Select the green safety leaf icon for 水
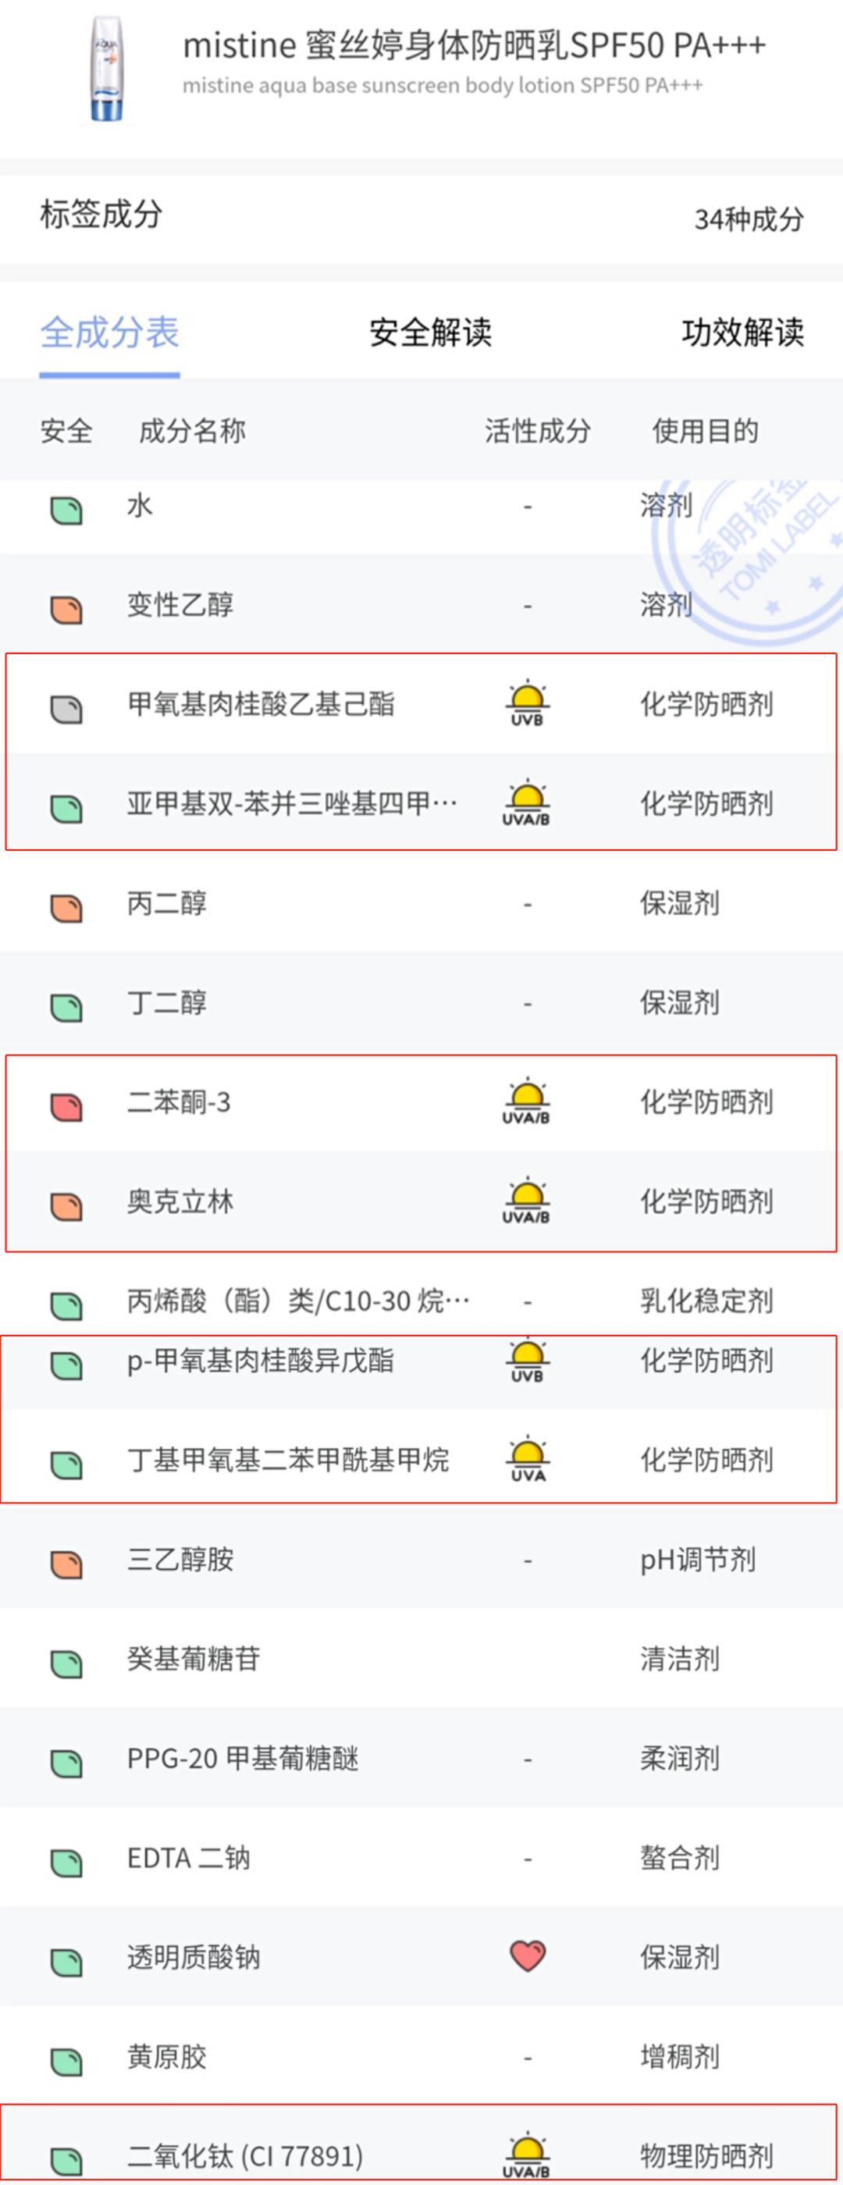This screenshot has width=843, height=2185. click(67, 507)
